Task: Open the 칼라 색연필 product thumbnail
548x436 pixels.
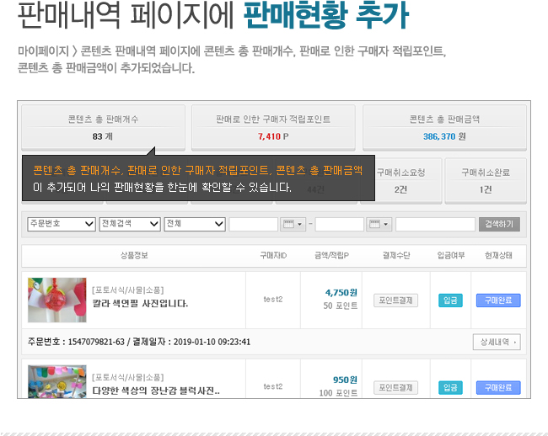Action: pos(57,300)
